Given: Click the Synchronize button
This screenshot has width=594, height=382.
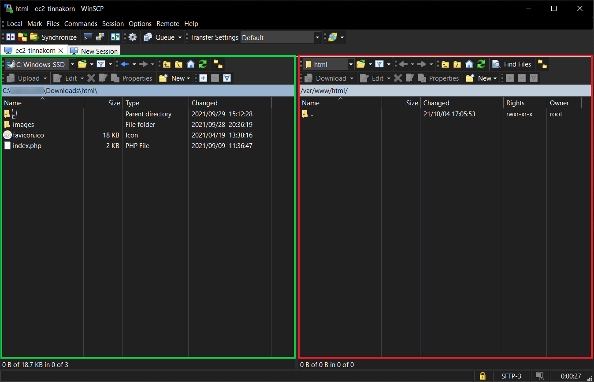Looking at the screenshot, I should pos(53,37).
